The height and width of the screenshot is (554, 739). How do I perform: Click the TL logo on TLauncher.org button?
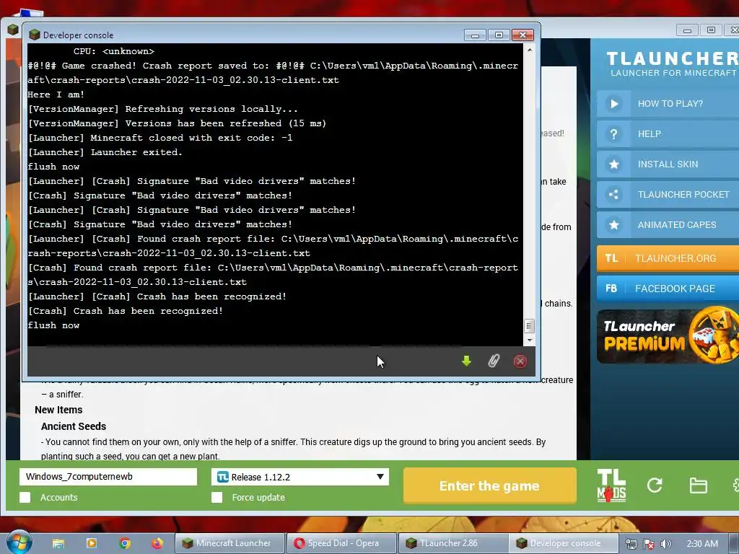pyautogui.click(x=611, y=258)
